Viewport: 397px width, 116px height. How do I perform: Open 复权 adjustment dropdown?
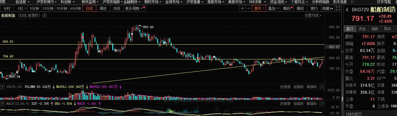[x=259, y=8]
